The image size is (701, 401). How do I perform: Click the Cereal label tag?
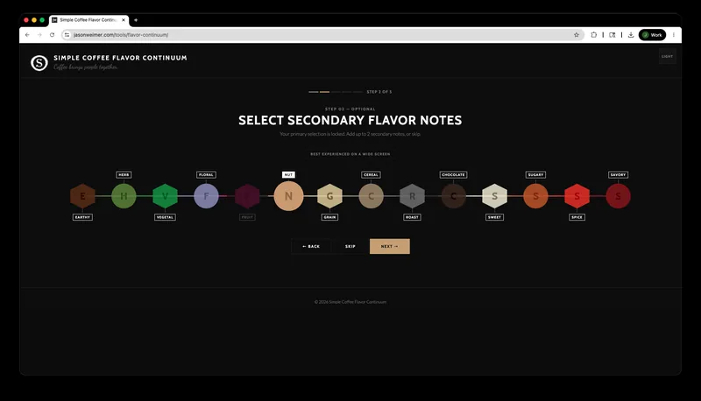[371, 174]
